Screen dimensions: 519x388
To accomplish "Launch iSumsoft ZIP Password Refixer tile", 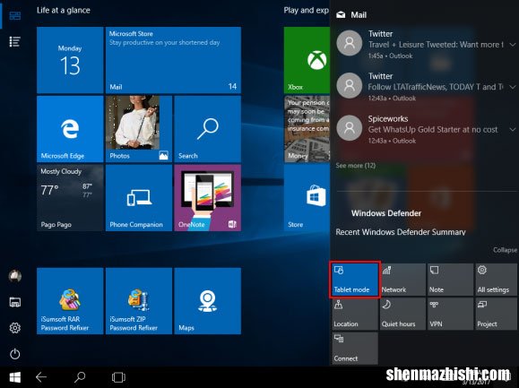I will (x=139, y=301).
